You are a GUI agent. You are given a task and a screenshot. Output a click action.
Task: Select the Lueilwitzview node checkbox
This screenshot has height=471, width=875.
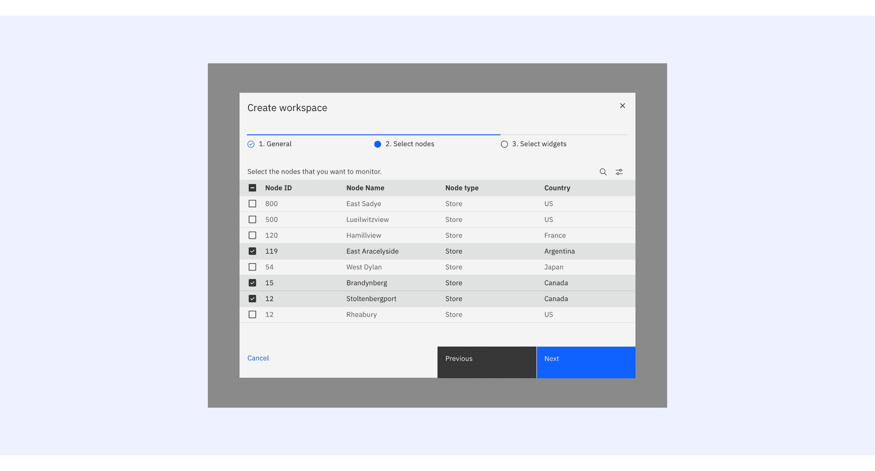[x=252, y=220]
